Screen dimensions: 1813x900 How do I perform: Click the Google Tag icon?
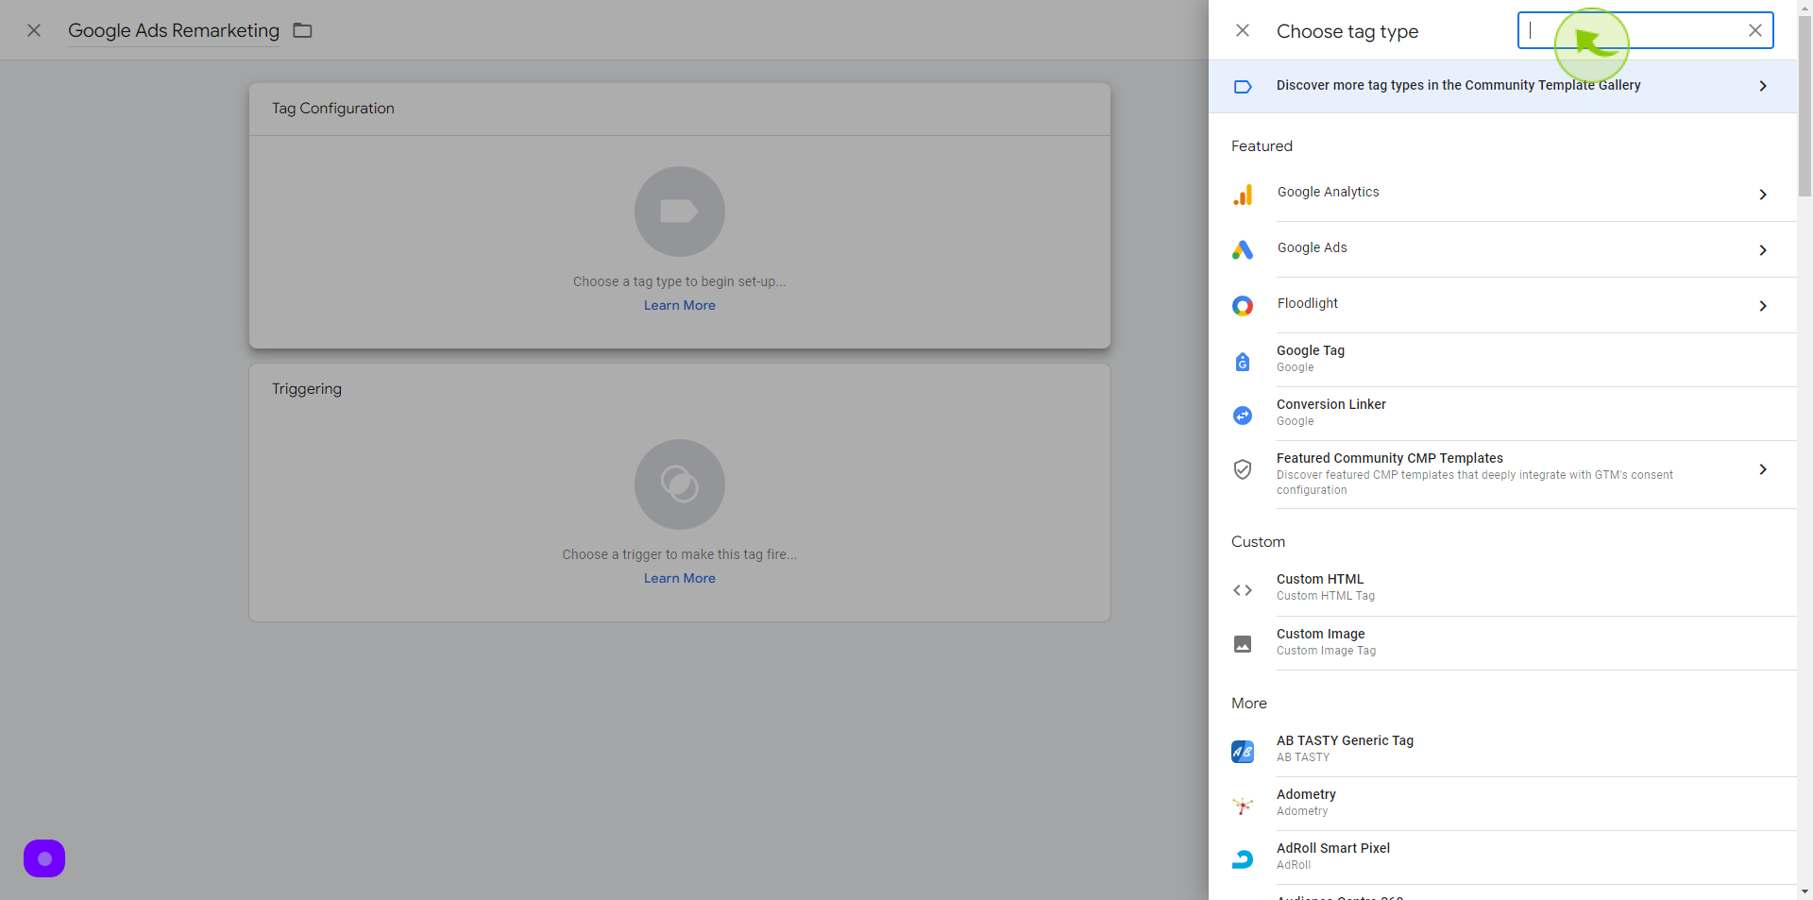pyautogui.click(x=1243, y=362)
